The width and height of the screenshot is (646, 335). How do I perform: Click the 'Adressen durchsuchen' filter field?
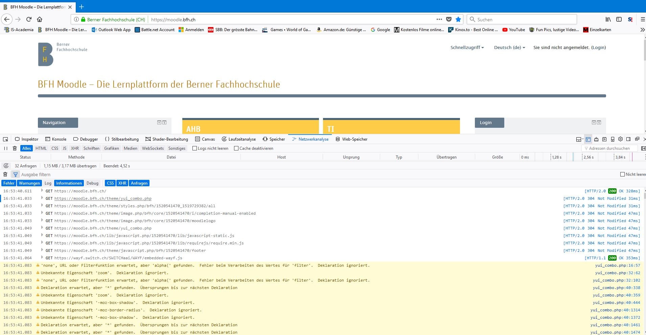point(609,148)
